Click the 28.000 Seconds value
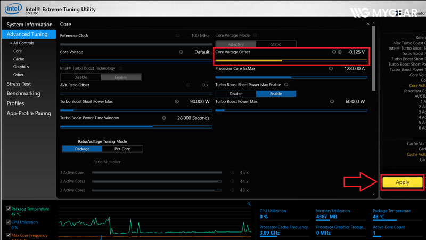Viewport: 426px width, 240px height. pos(193,118)
